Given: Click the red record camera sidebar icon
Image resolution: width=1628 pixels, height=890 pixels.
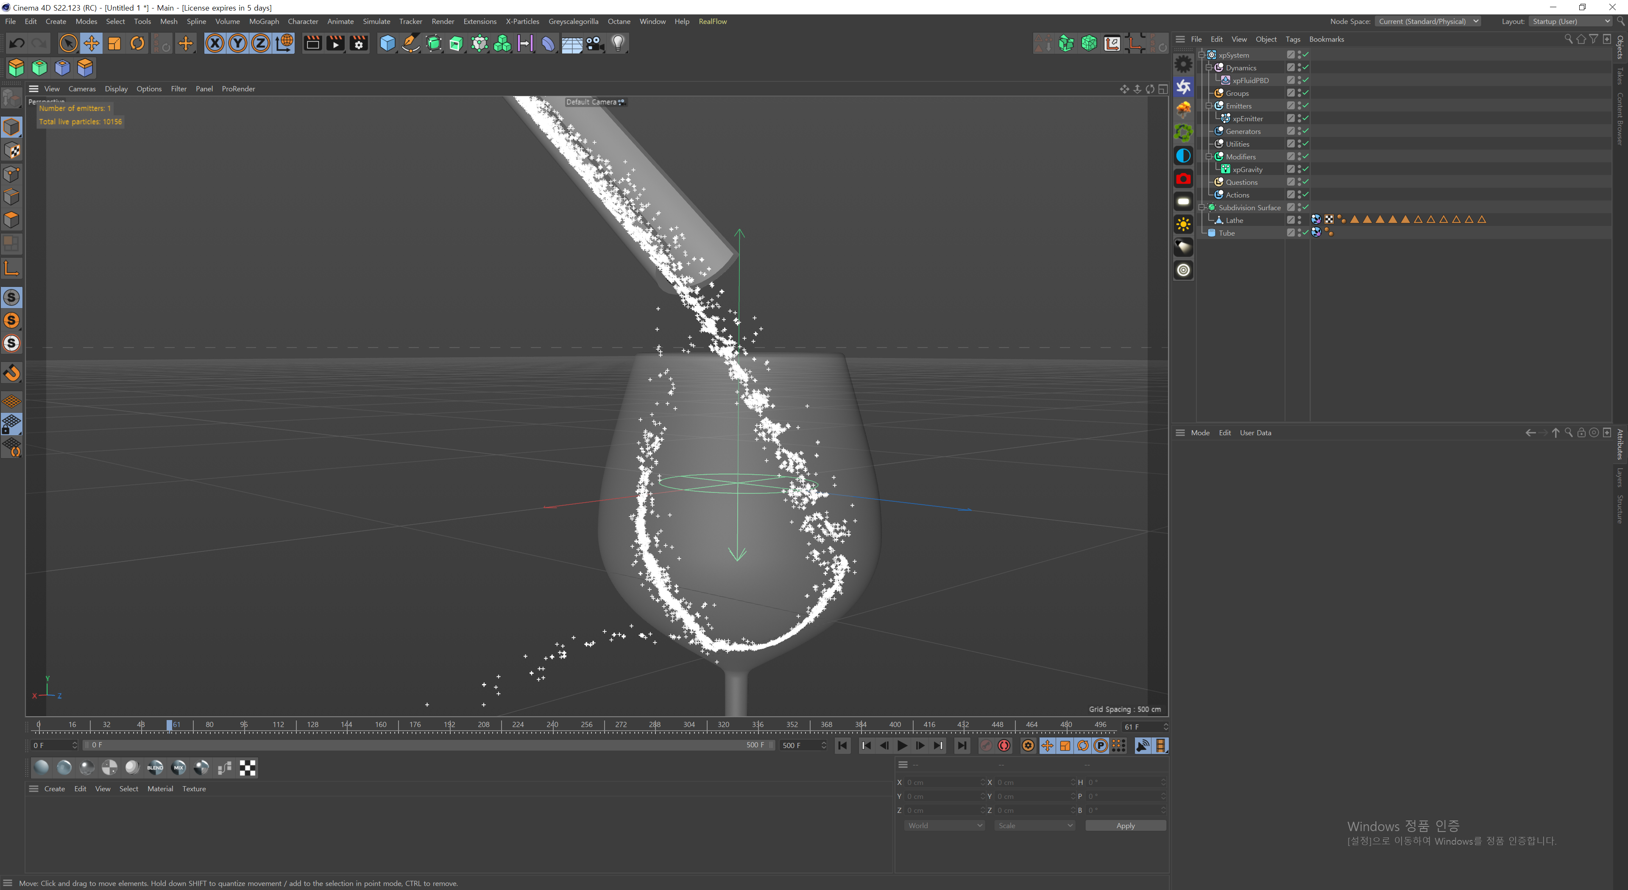Looking at the screenshot, I should click(x=1184, y=179).
